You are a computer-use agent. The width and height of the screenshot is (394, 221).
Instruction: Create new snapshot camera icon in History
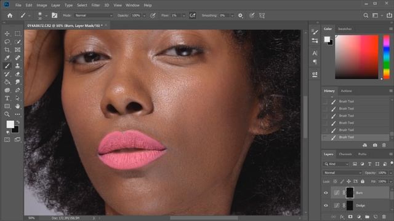pyautogui.click(x=375, y=145)
